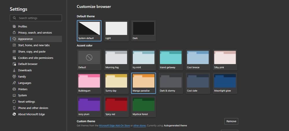This screenshot has height=131, width=289.
Task: Choose the Moonlight glow accent color
Action: click(225, 83)
